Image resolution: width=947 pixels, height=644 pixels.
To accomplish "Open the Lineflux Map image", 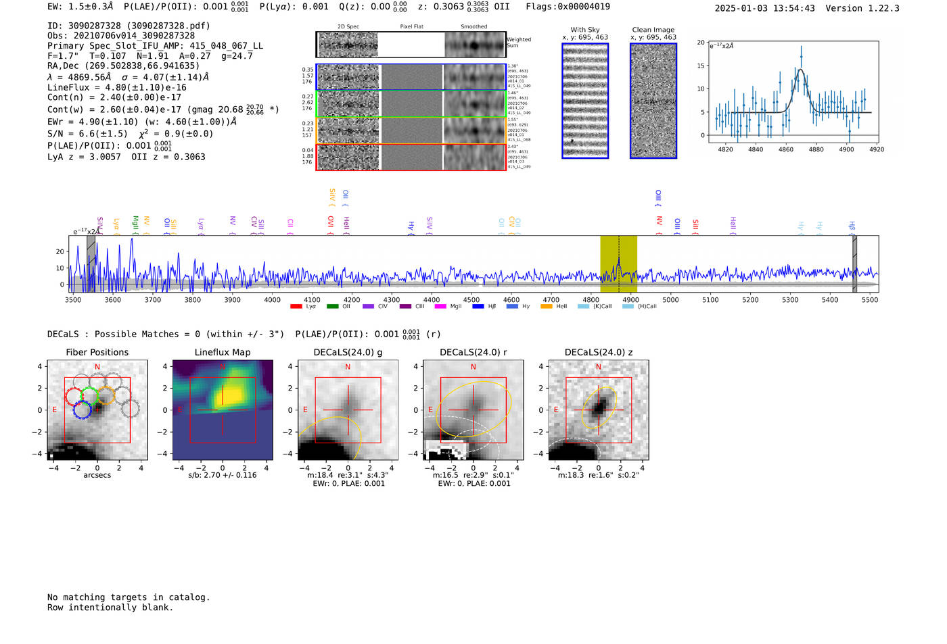I will (223, 410).
